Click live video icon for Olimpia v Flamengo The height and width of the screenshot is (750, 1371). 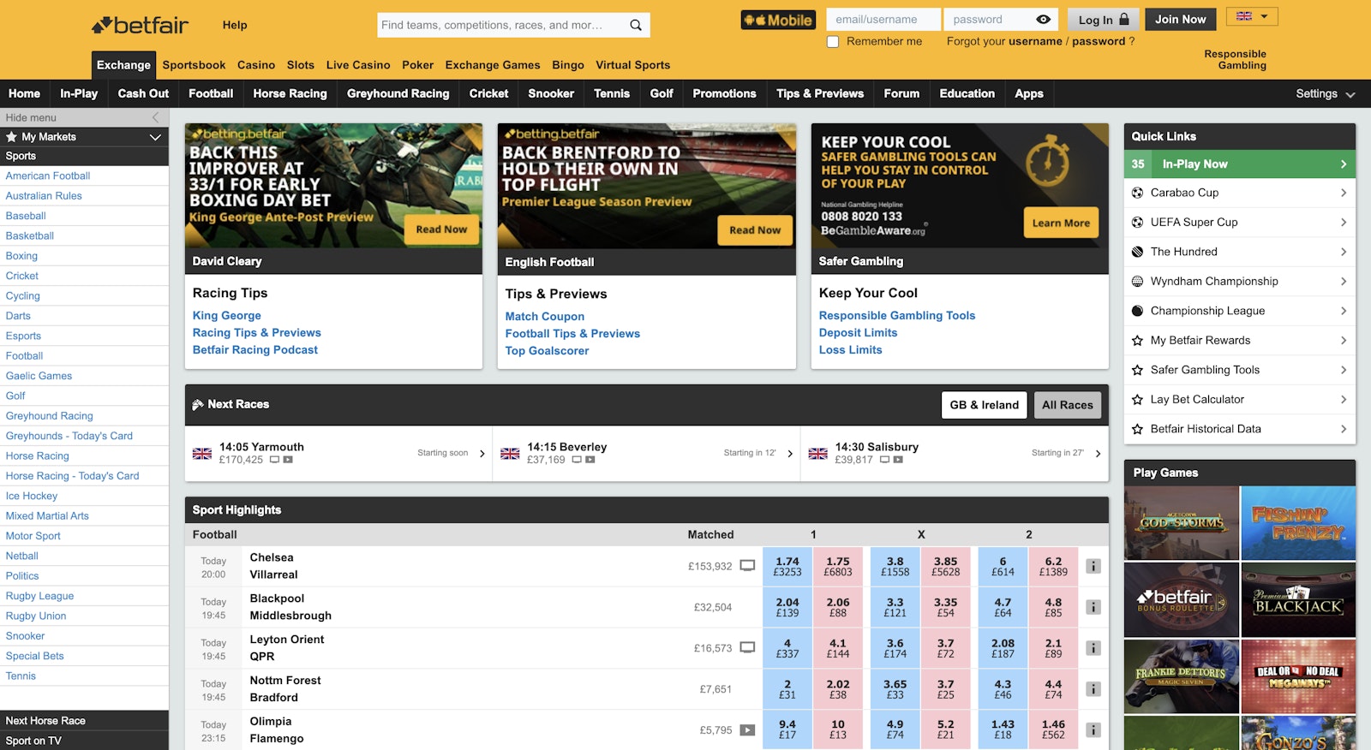point(747,730)
